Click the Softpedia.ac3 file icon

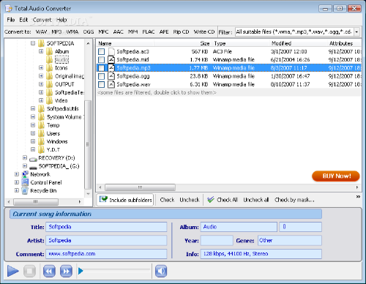pos(111,51)
